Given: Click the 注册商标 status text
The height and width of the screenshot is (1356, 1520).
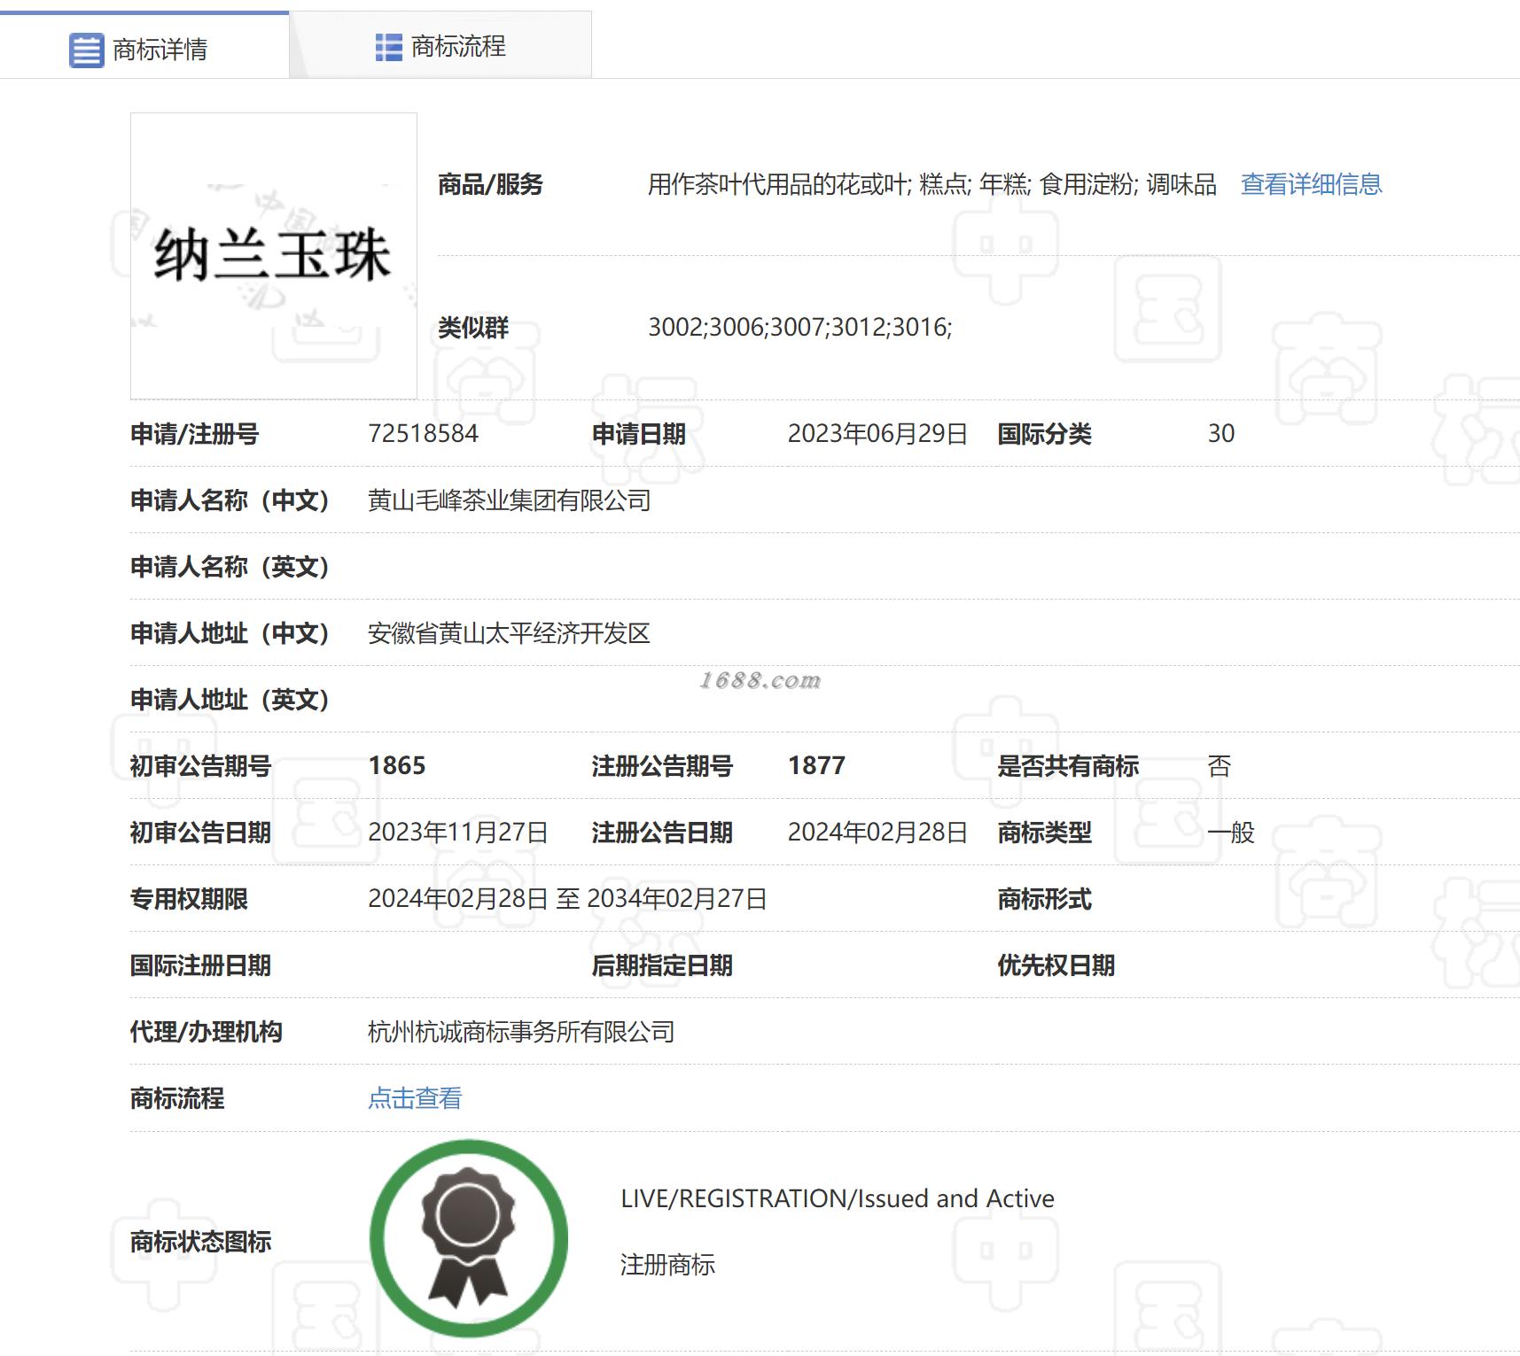Looking at the screenshot, I should 667,1265.
